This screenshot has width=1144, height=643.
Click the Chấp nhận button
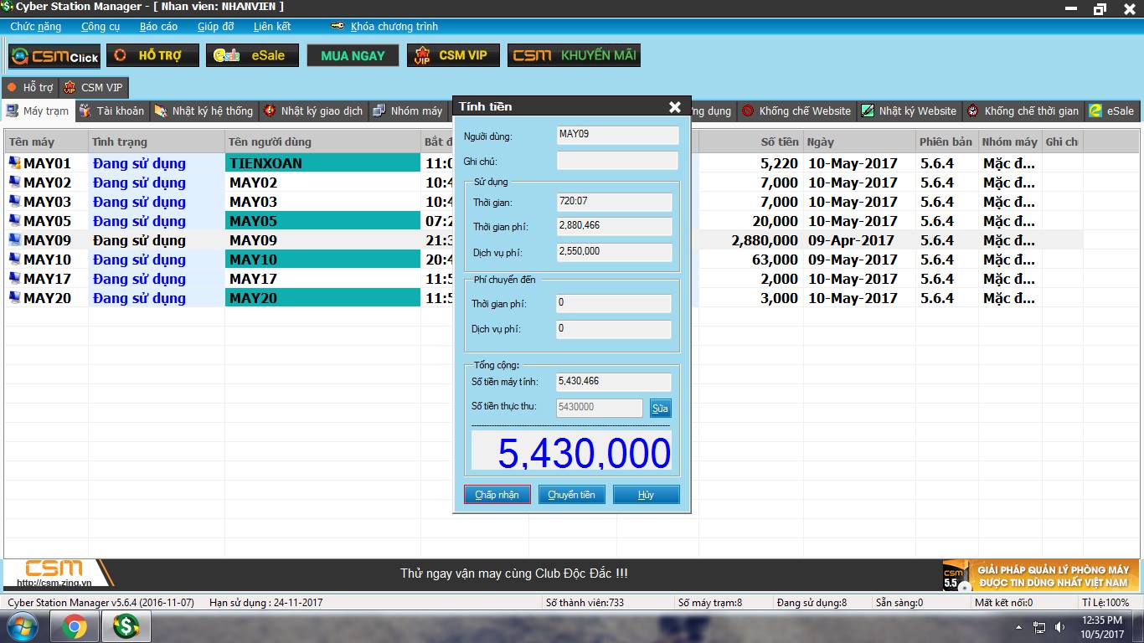pos(497,495)
